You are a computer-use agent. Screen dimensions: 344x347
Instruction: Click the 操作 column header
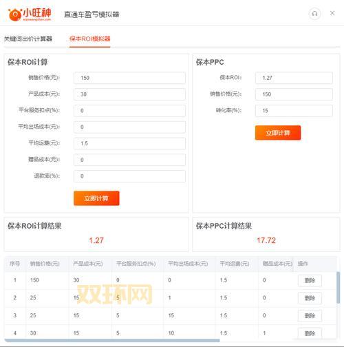click(303, 264)
